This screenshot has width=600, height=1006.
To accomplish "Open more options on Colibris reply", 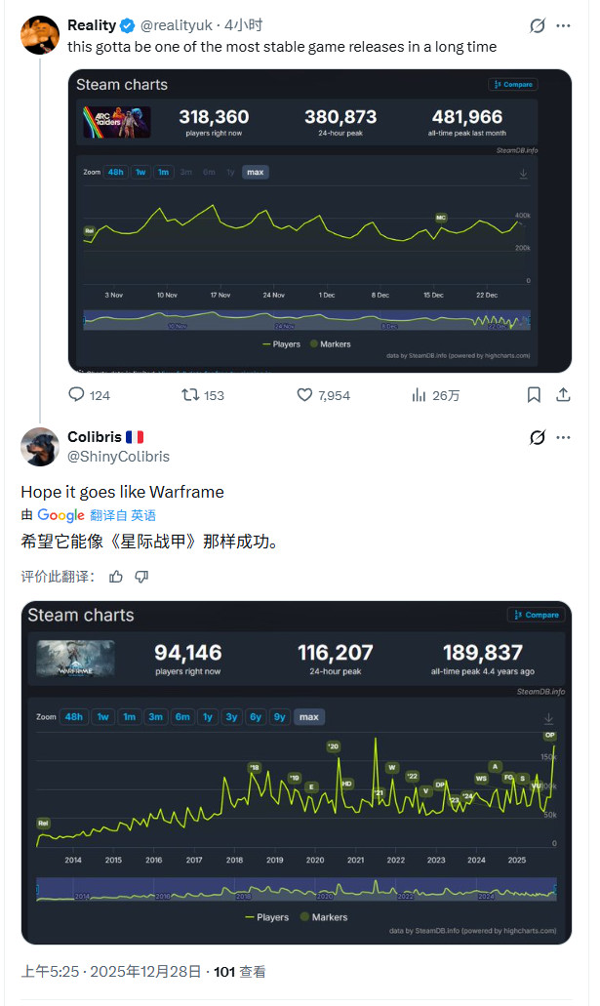I will coord(564,437).
